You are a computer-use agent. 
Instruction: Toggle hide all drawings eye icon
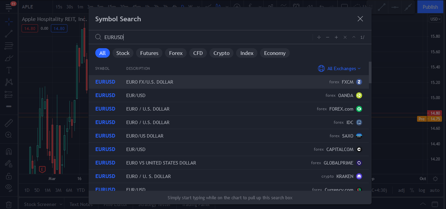point(9,187)
